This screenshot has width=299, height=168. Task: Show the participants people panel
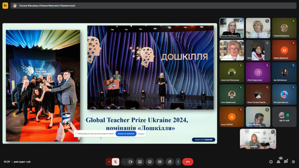[x=278, y=162]
